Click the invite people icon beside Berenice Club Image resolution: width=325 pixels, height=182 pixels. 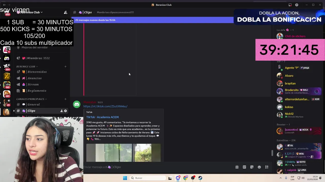point(66,12)
